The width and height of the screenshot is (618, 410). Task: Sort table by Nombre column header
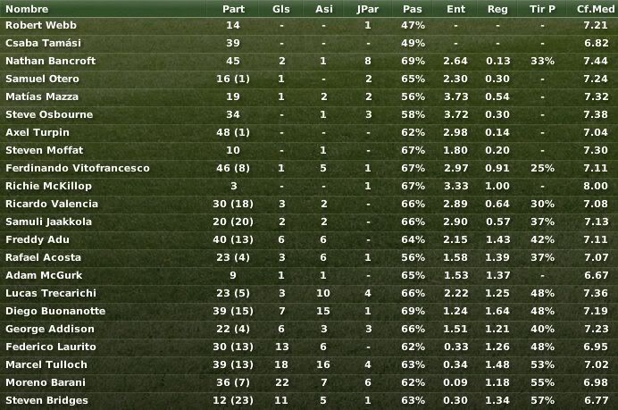pos(27,9)
